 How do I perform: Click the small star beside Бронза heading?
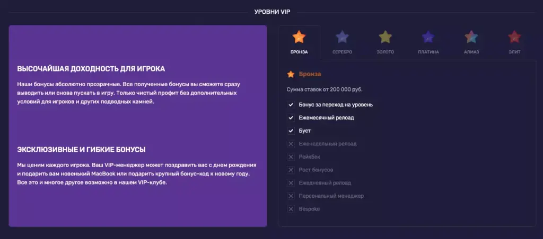(291, 75)
